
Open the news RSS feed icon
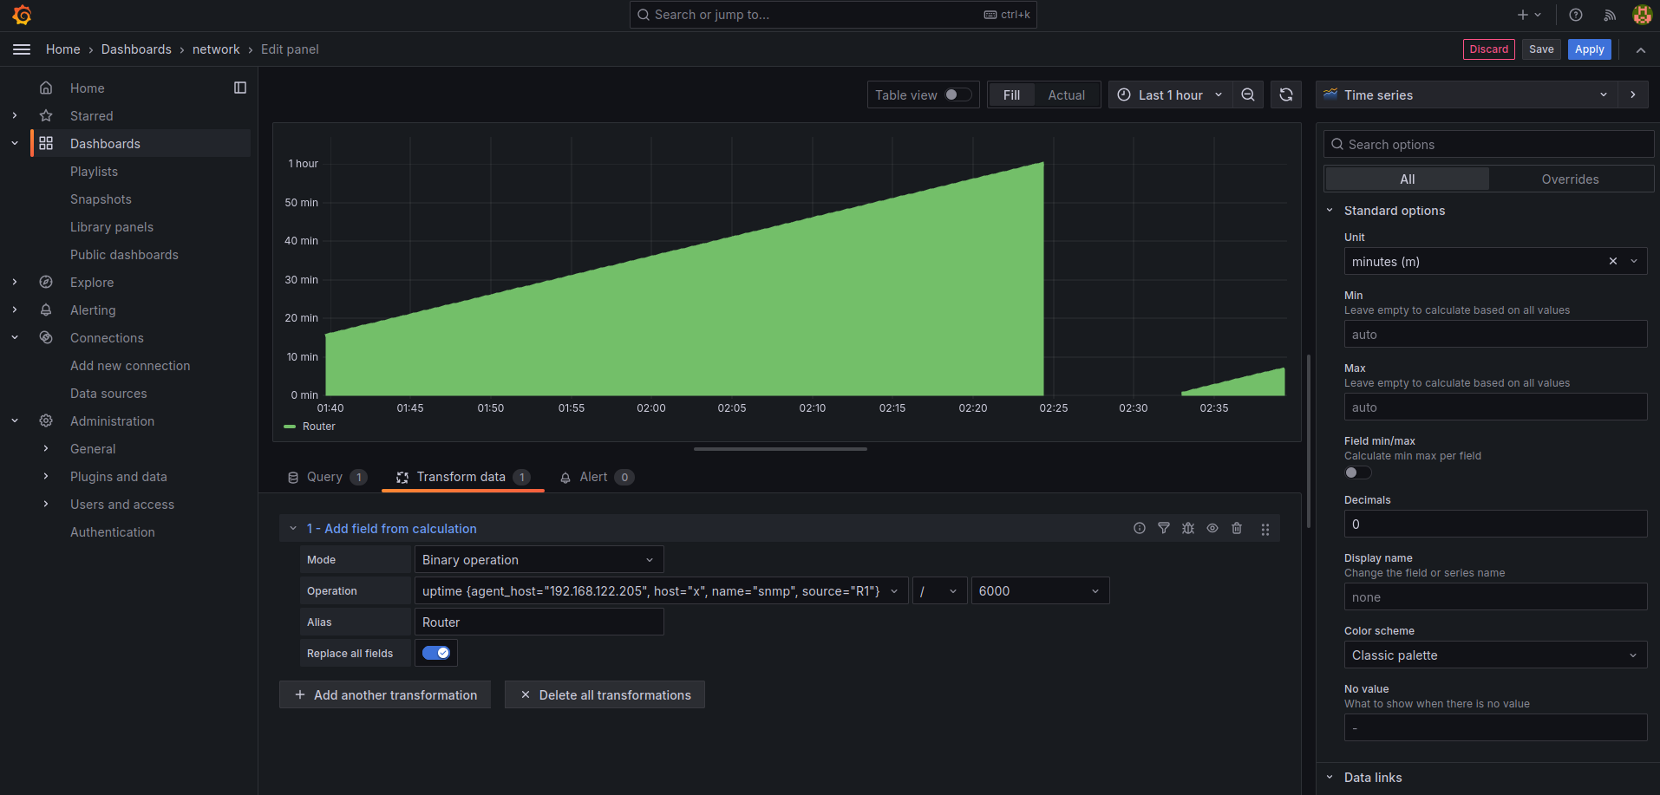(x=1610, y=15)
